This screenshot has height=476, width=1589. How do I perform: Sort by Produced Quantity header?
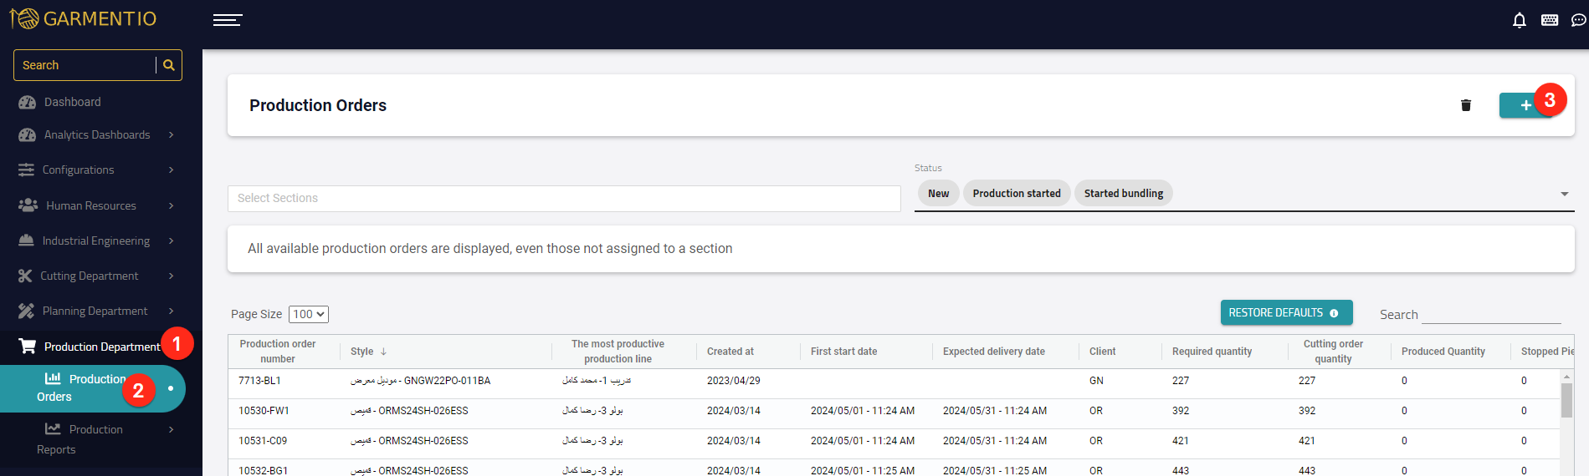pos(1443,352)
